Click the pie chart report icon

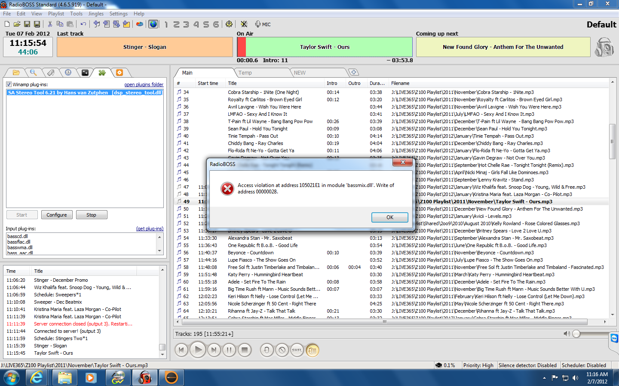point(140,24)
